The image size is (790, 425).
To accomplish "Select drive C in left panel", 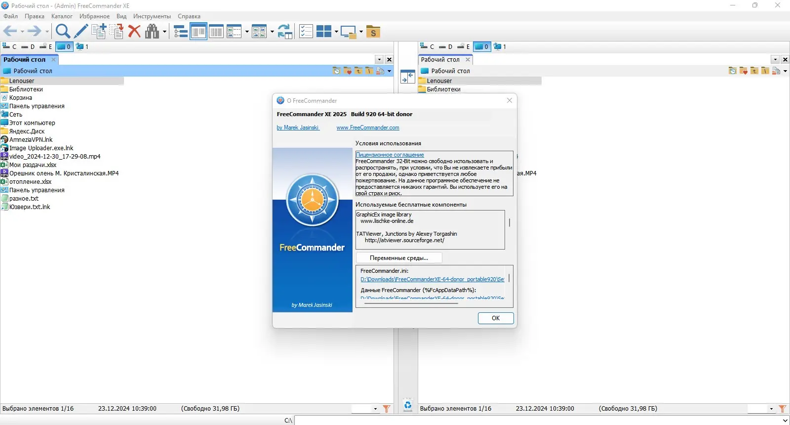I will [9, 46].
